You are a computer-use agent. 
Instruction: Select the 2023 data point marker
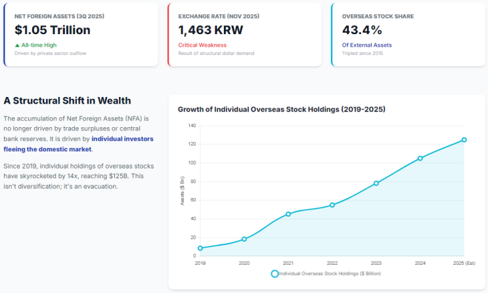[x=376, y=184]
